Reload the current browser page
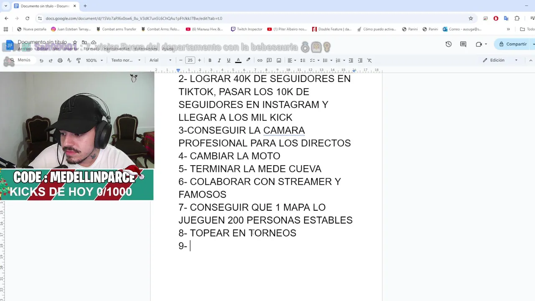Image resolution: width=535 pixels, height=301 pixels. [27, 18]
